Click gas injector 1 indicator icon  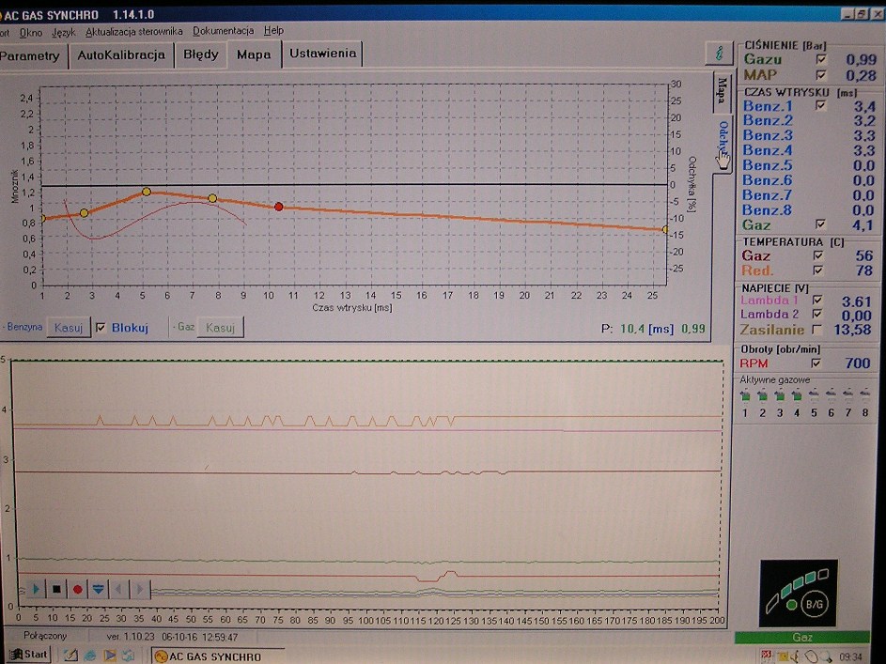(745, 395)
